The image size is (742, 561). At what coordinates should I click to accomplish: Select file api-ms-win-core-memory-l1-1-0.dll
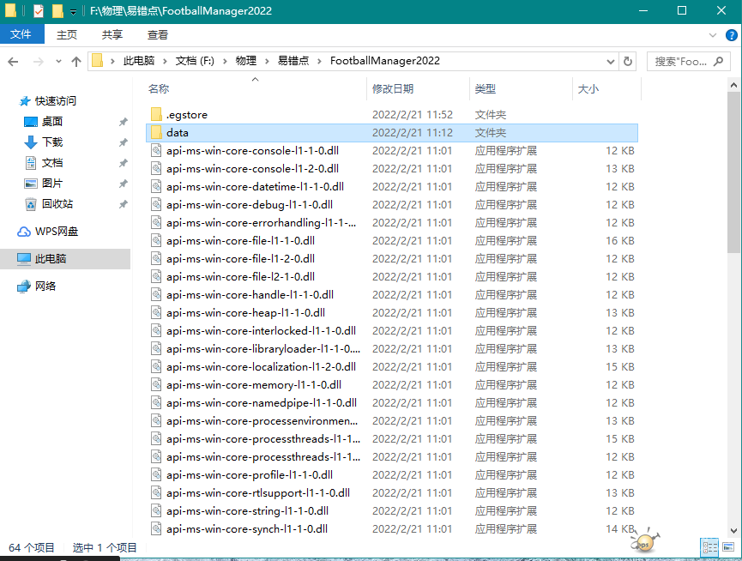[392, 384]
